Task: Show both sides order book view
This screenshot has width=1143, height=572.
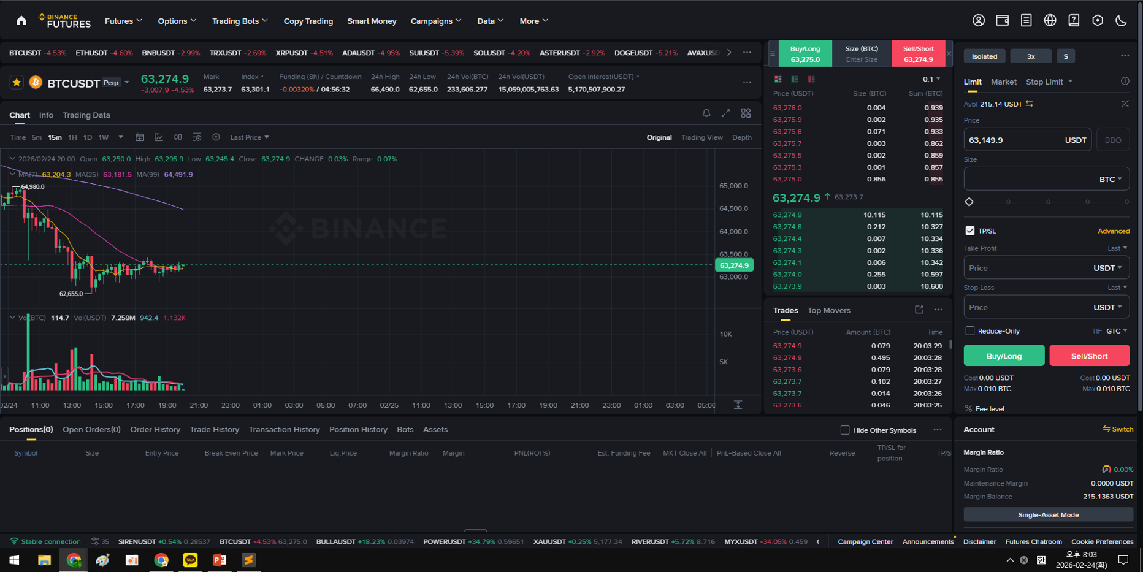Action: 778,79
